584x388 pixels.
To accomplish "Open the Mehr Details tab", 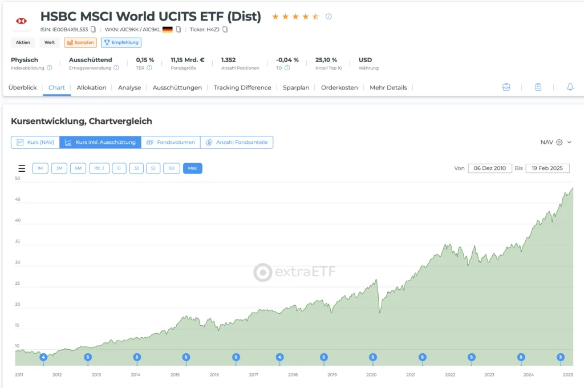I will tap(388, 88).
